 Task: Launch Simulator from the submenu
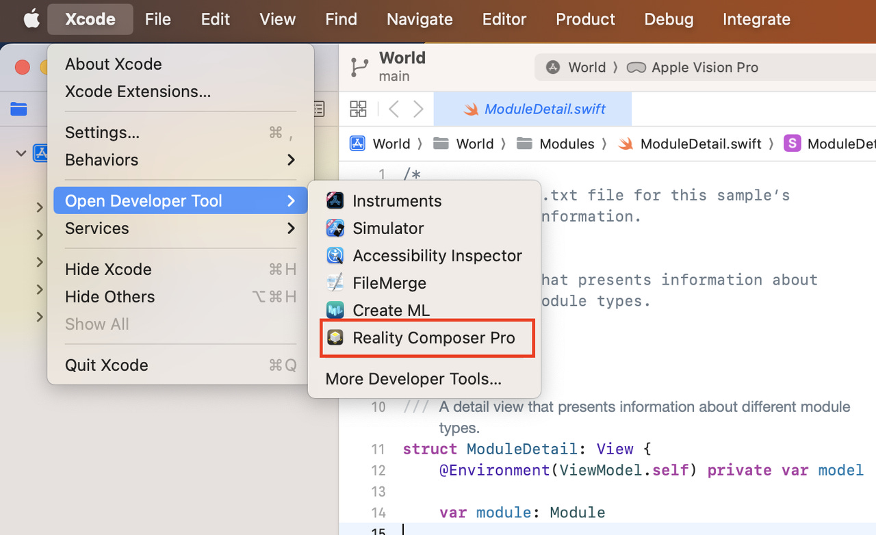(424, 228)
